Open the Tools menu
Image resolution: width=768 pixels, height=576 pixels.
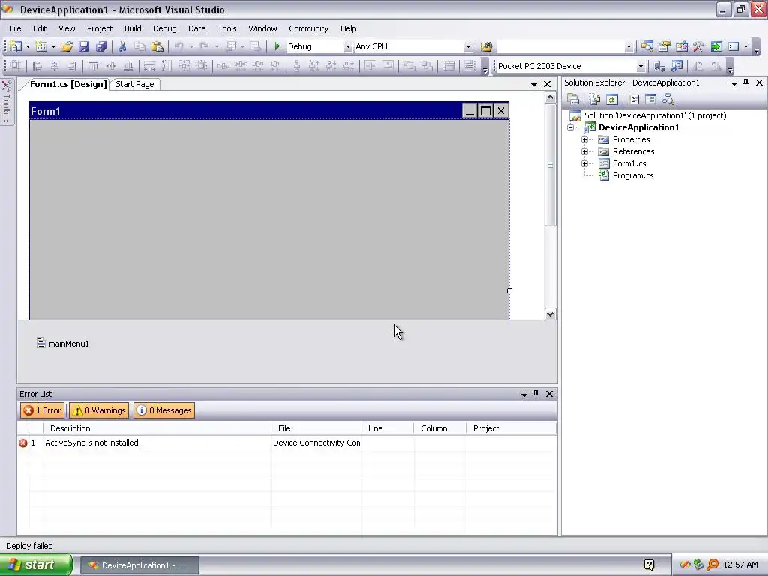[226, 28]
